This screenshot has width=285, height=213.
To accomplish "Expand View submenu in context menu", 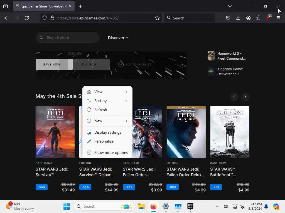I will [x=107, y=92].
